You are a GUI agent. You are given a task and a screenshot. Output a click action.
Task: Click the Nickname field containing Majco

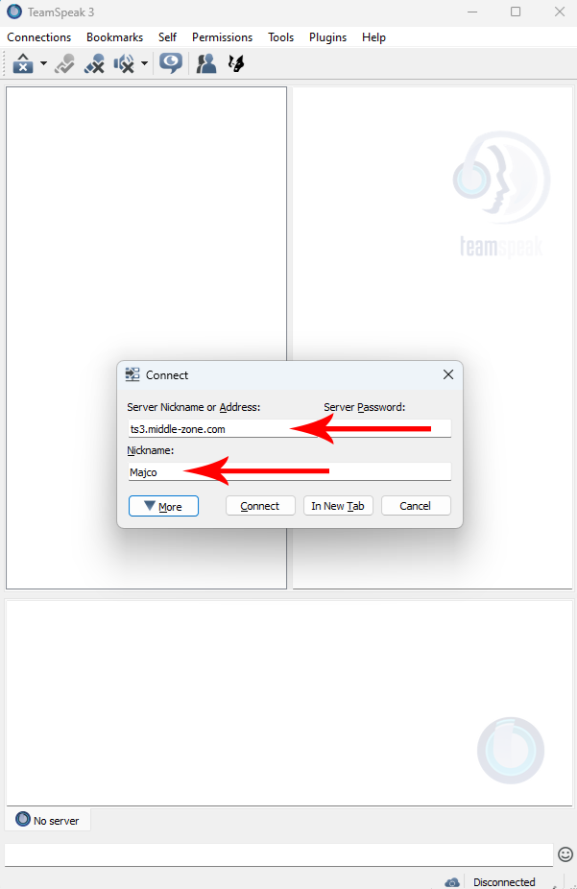(x=290, y=471)
